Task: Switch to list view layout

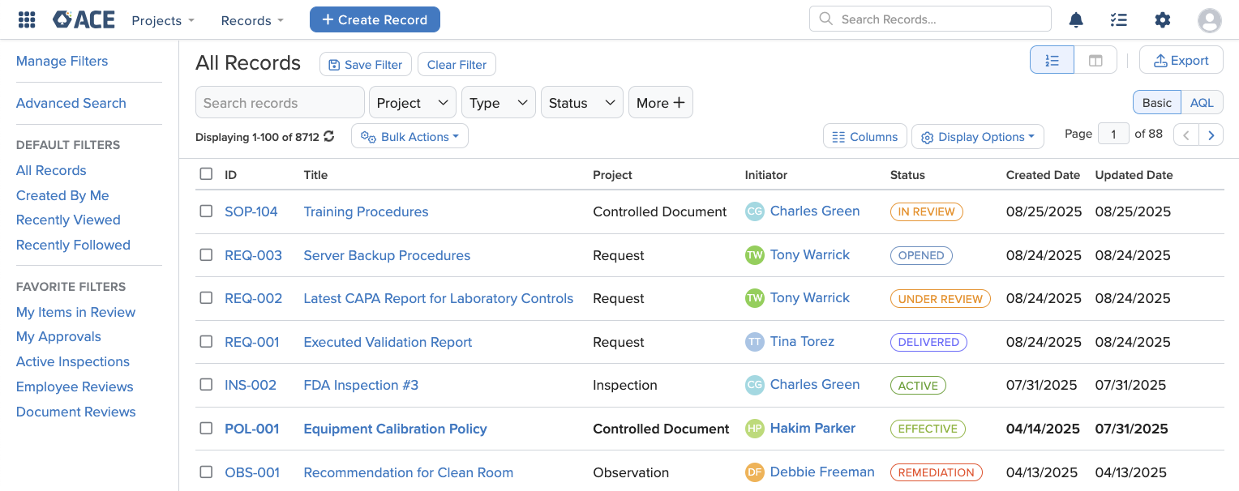Action: click(x=1052, y=61)
